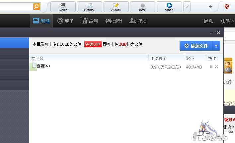The width and height of the screenshot is (235, 143).
Task: Click the Autofill toolbar button
Action: click(116, 7)
